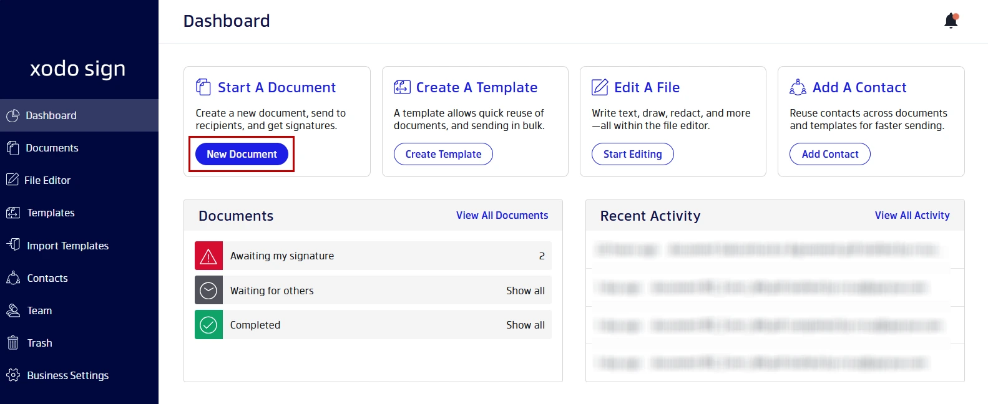The width and height of the screenshot is (988, 404).
Task: Open Business Settings in the sidebar
Action: [79, 375]
